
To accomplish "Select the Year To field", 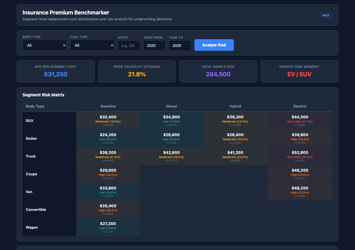I will (x=180, y=45).
